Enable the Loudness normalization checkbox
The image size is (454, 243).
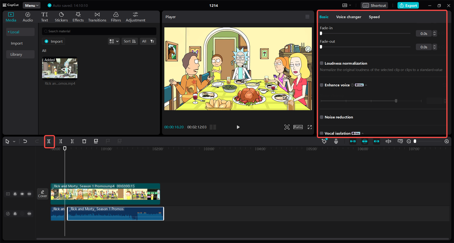322,63
